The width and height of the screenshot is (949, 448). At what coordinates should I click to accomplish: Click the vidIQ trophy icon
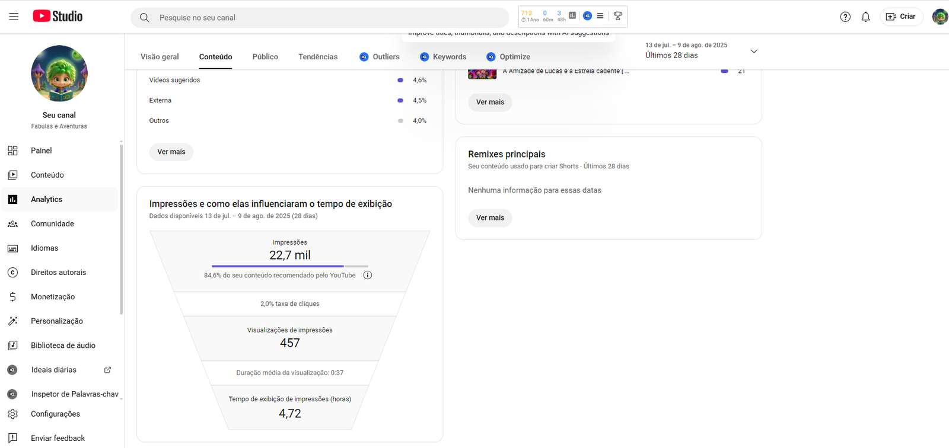tap(617, 16)
